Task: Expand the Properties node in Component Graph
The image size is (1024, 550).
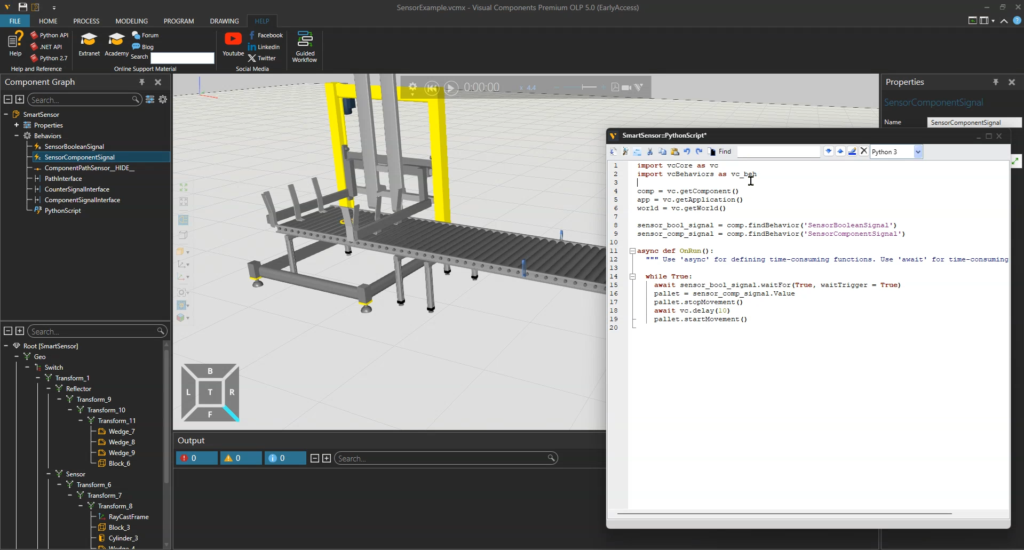Action: pyautogui.click(x=17, y=125)
